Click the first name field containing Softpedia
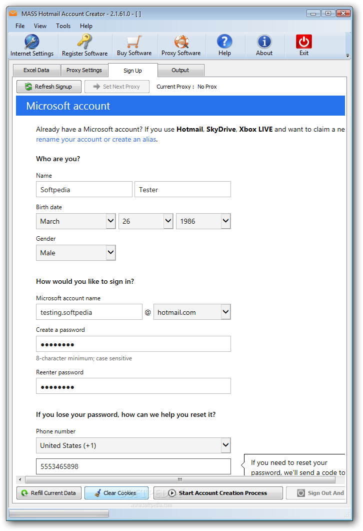 [x=84, y=189]
